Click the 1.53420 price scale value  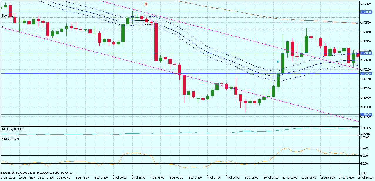click(366, 4)
